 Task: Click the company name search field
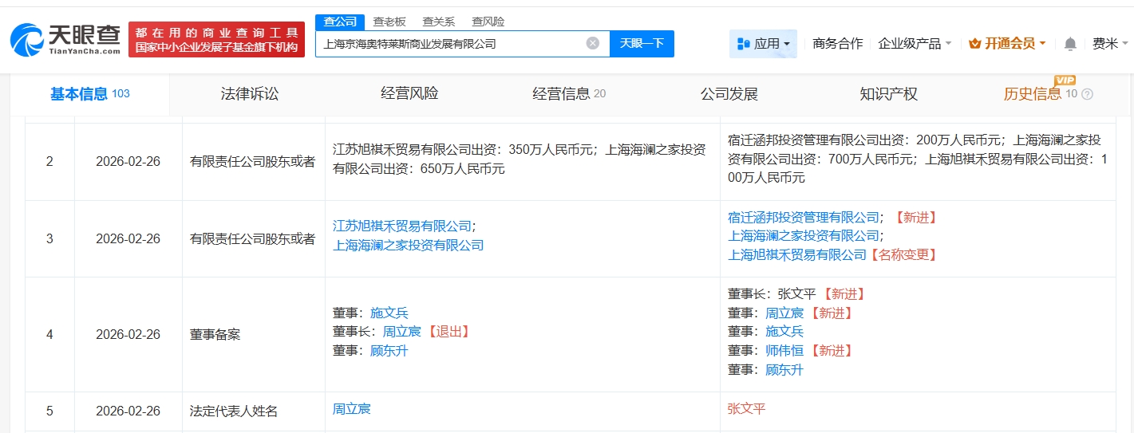coord(451,44)
